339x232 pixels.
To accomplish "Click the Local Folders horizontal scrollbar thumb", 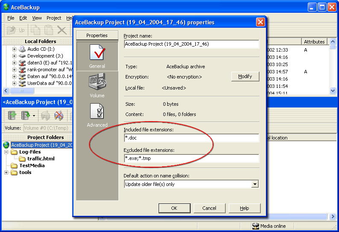I will (22, 90).
